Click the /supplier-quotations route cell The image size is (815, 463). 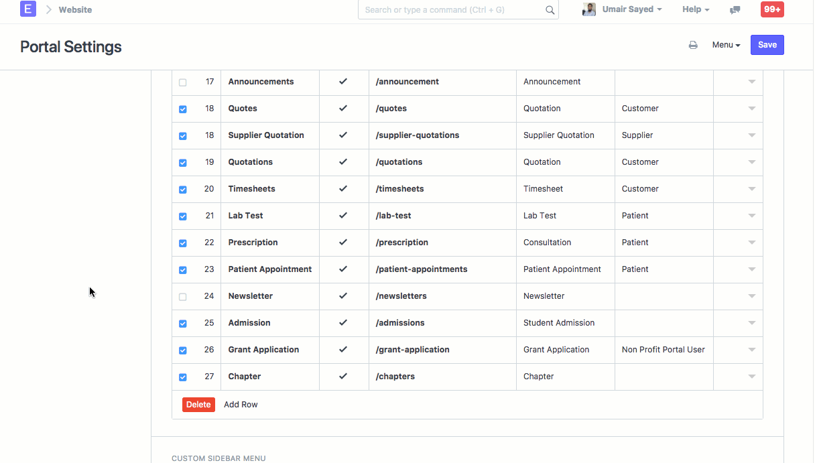tap(442, 135)
